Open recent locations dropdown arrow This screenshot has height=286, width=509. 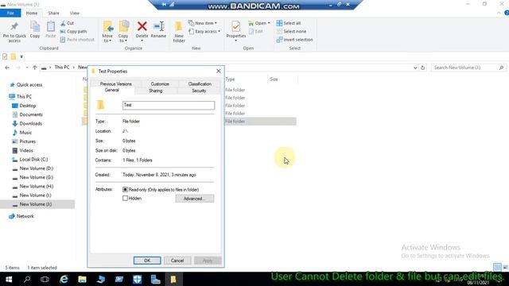(26, 68)
